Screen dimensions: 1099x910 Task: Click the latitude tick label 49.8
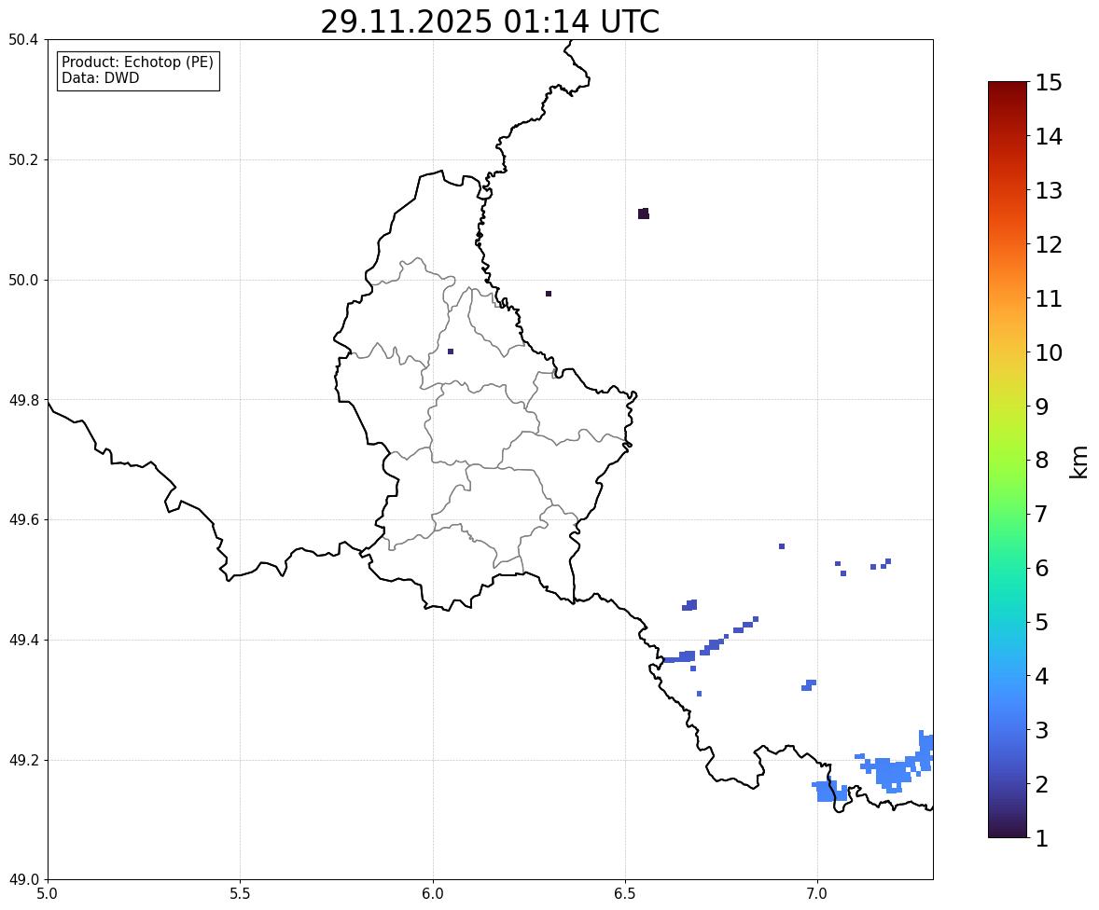click(23, 400)
